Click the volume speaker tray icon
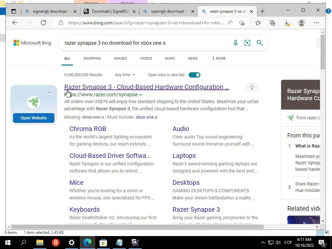Image resolution: width=332 pixels, height=249 pixels. click(x=278, y=243)
